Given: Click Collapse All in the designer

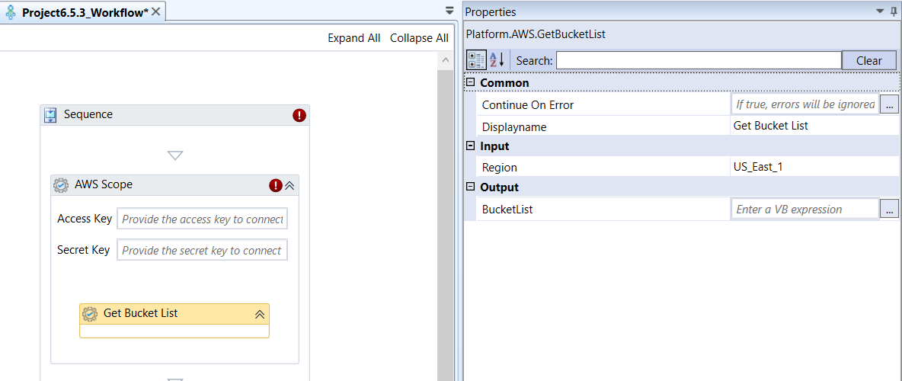Looking at the screenshot, I should click(419, 38).
